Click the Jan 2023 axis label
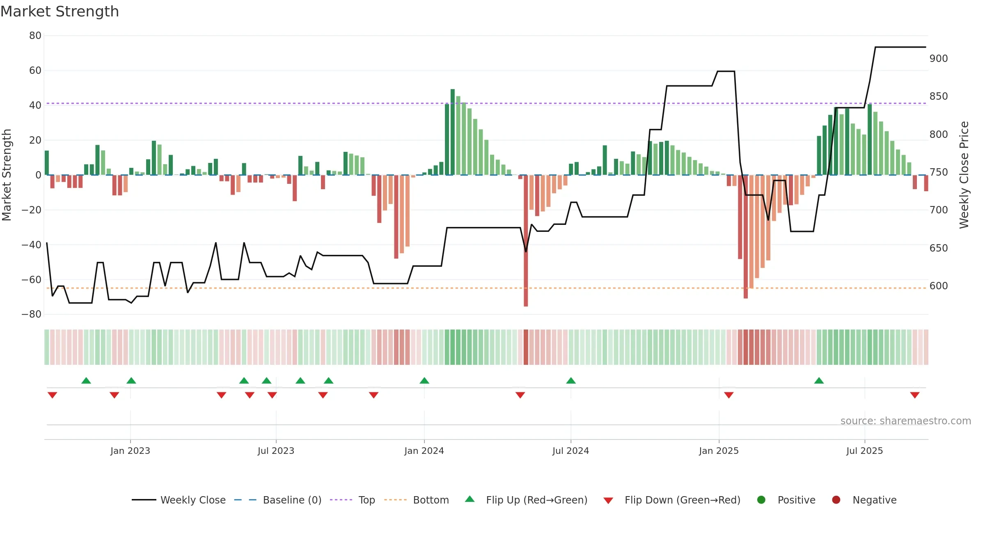985x554 pixels. (x=130, y=451)
